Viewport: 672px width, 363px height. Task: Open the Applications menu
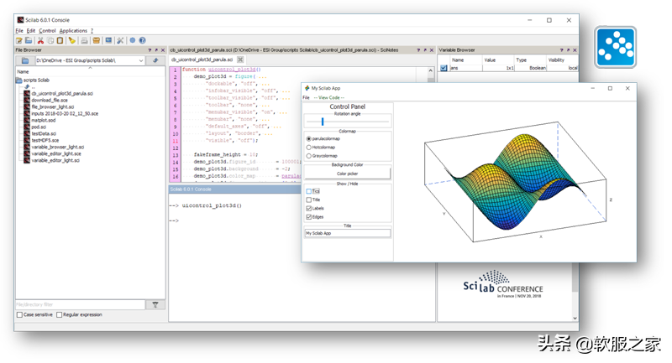73,31
